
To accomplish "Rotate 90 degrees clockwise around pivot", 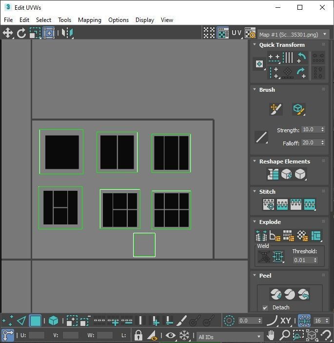I will click(x=302, y=73).
